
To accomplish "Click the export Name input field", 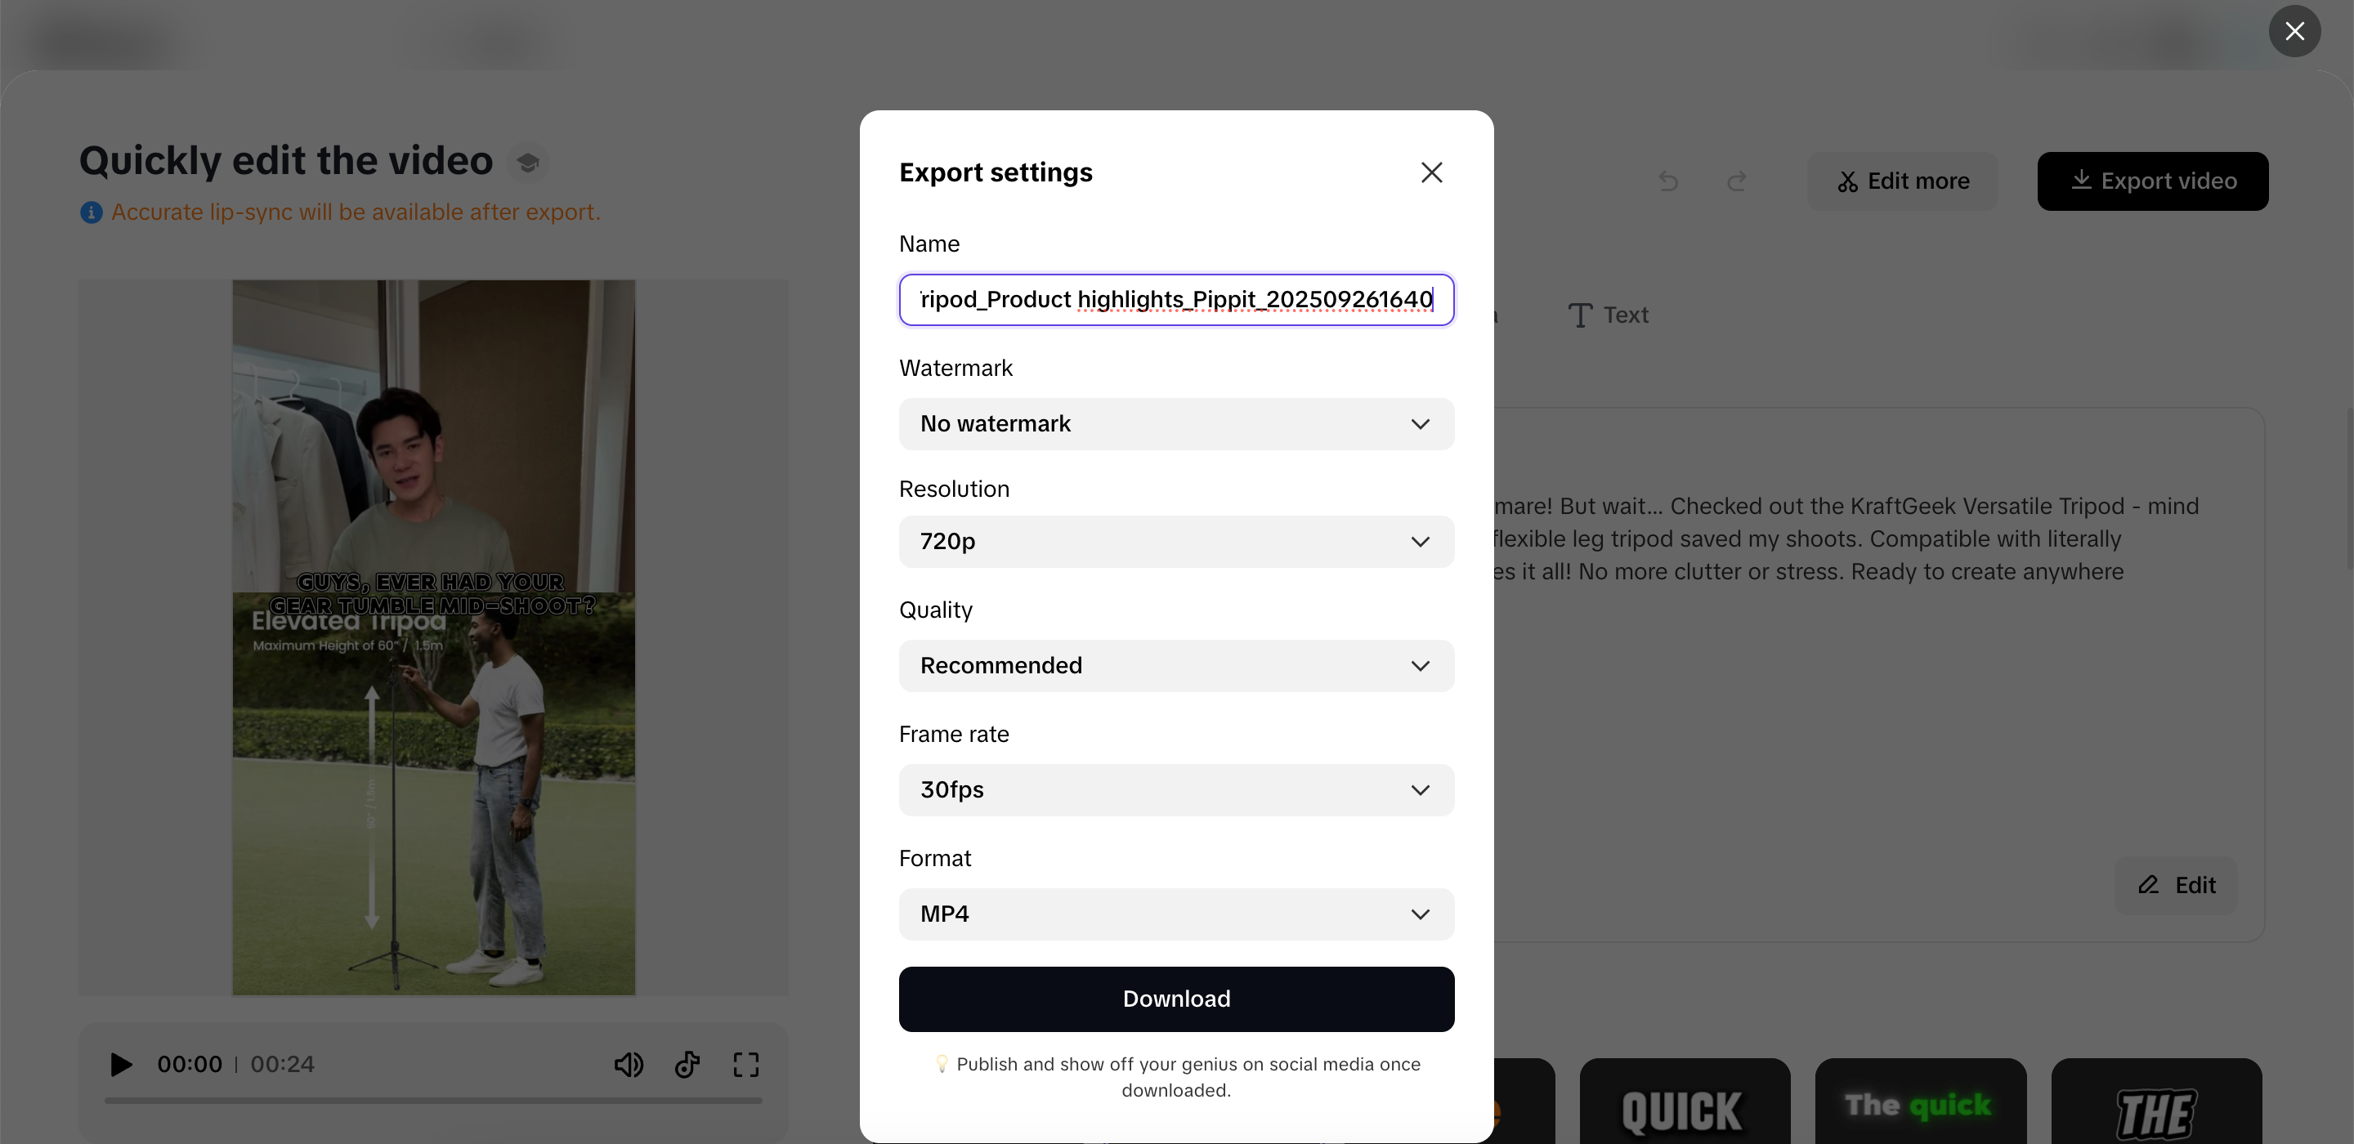I will 1176,300.
